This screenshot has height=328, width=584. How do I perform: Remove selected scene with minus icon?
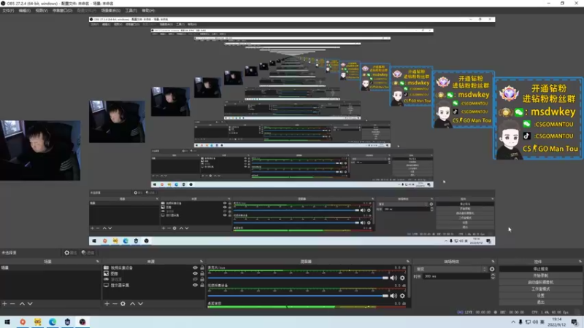pos(12,304)
